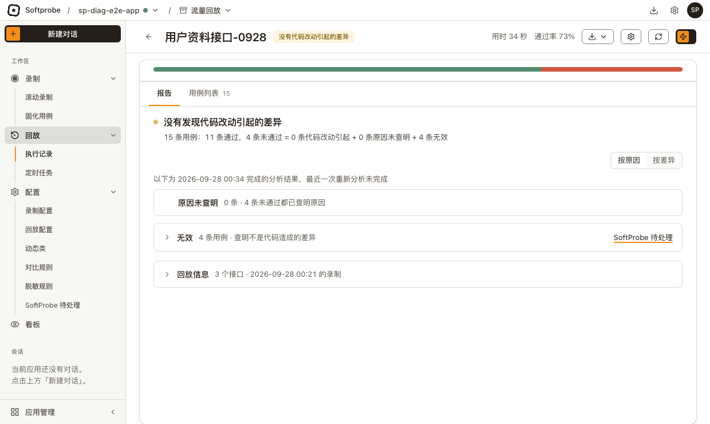
Task: Click the 15 条用例 summary line
Action: pos(306,138)
